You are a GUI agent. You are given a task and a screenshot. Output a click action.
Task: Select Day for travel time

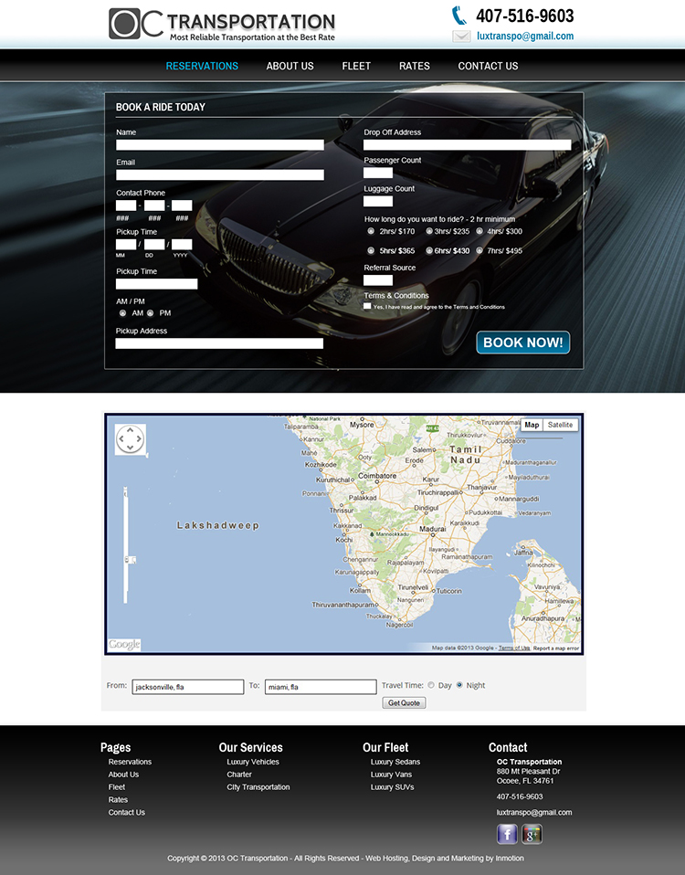431,685
